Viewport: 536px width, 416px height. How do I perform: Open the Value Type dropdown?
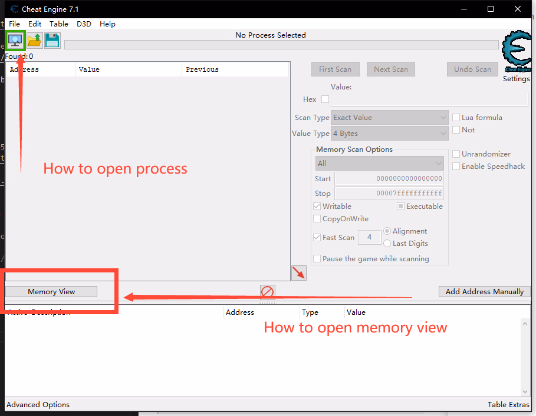pyautogui.click(x=389, y=134)
